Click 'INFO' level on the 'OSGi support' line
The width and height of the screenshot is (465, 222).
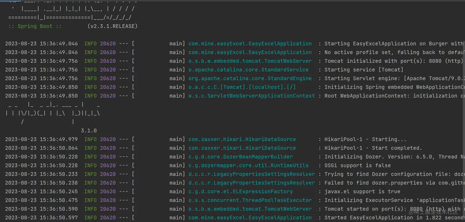90,165
